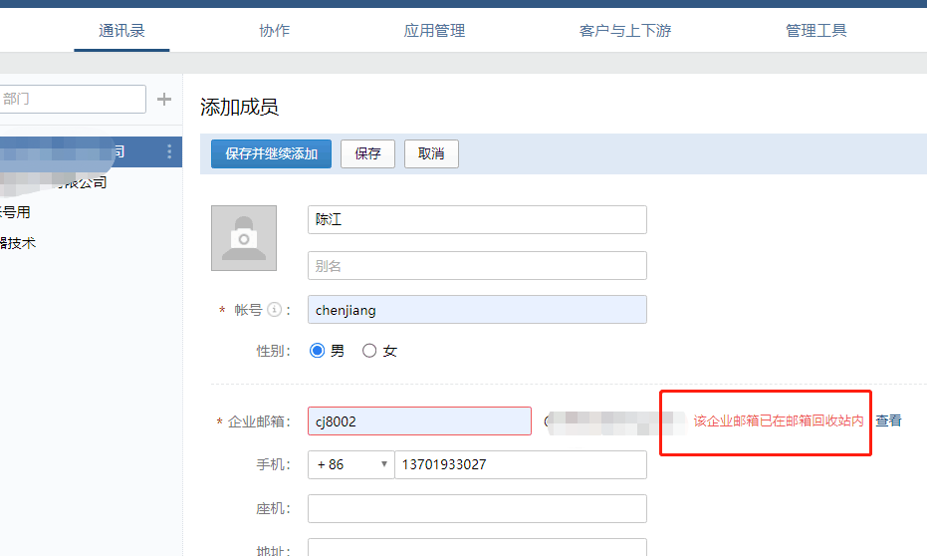Click the 企业邮箱 field containing cj8002
Screen dimensions: 927x556
pos(419,421)
